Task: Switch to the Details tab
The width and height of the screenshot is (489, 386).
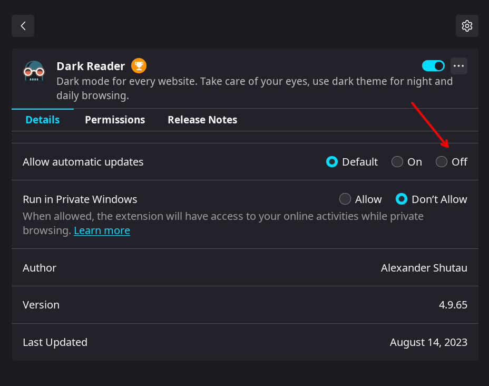Action: [42, 120]
